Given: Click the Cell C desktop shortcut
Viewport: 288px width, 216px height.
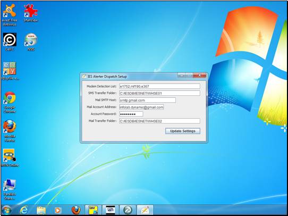Looking at the screenshot, I should pos(10,41).
